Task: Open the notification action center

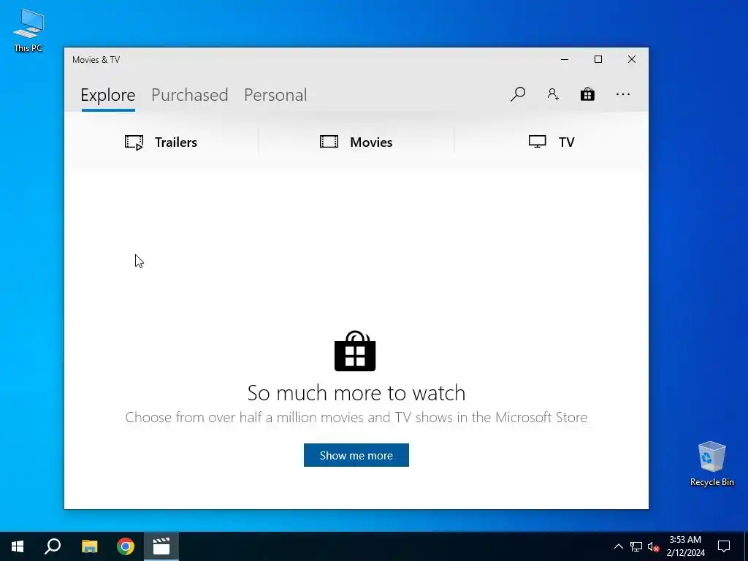Action: [724, 546]
